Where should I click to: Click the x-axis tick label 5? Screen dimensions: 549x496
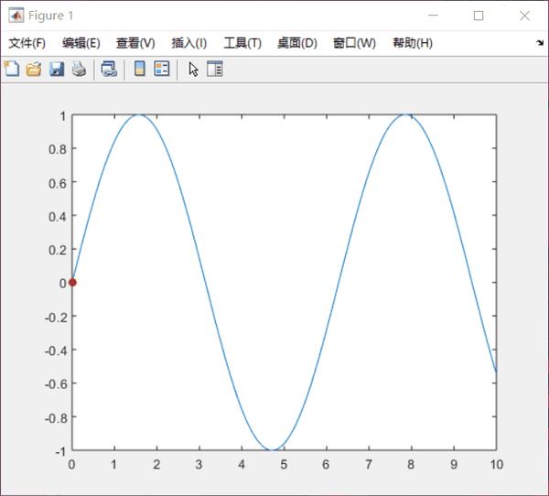pos(284,465)
